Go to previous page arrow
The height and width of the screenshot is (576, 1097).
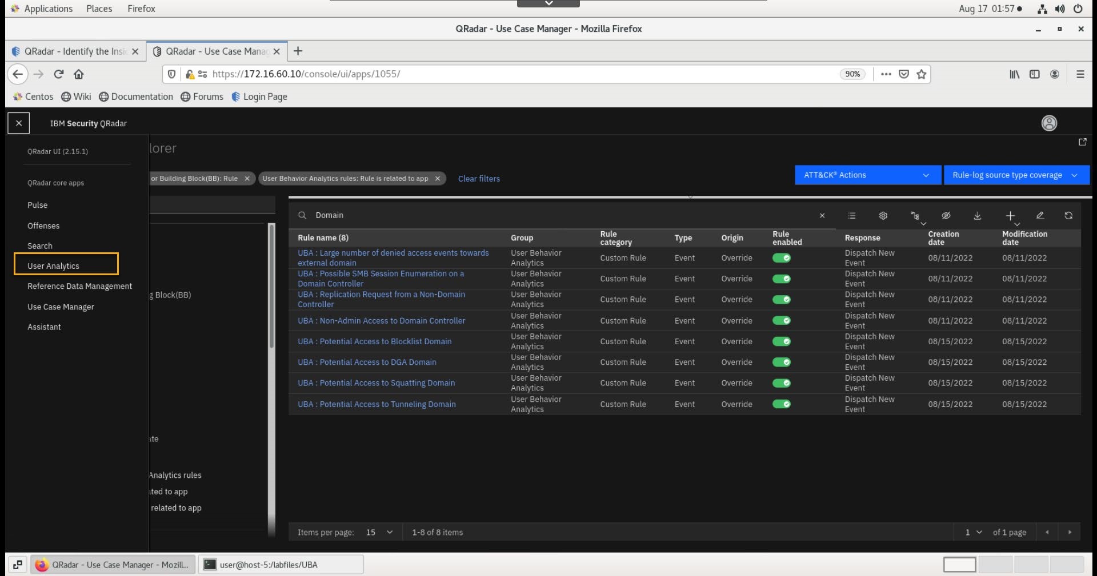coord(1047,532)
